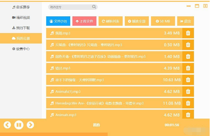This screenshot has width=210, height=136.
Task: Click the now-playing title 笛韵
Action: (96, 125)
